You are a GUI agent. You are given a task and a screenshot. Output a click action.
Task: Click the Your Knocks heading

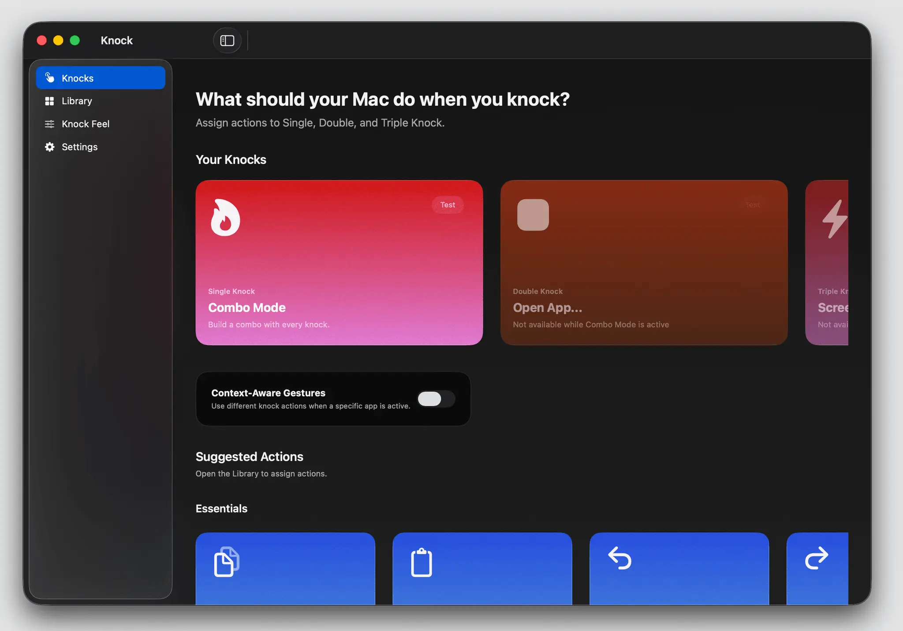tap(231, 160)
